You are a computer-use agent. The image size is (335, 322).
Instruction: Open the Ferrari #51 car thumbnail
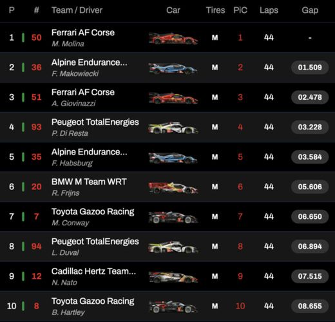173,98
